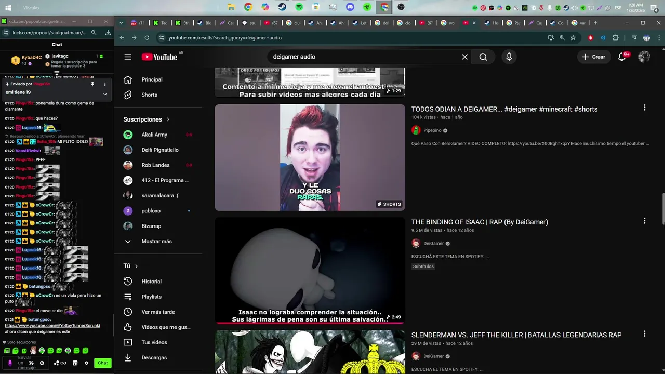
Task: Open Kick chat settings gear
Action: [87, 363]
